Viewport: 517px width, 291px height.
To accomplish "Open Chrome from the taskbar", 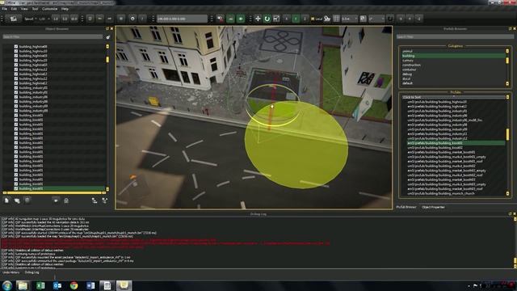I will [x=74, y=285].
